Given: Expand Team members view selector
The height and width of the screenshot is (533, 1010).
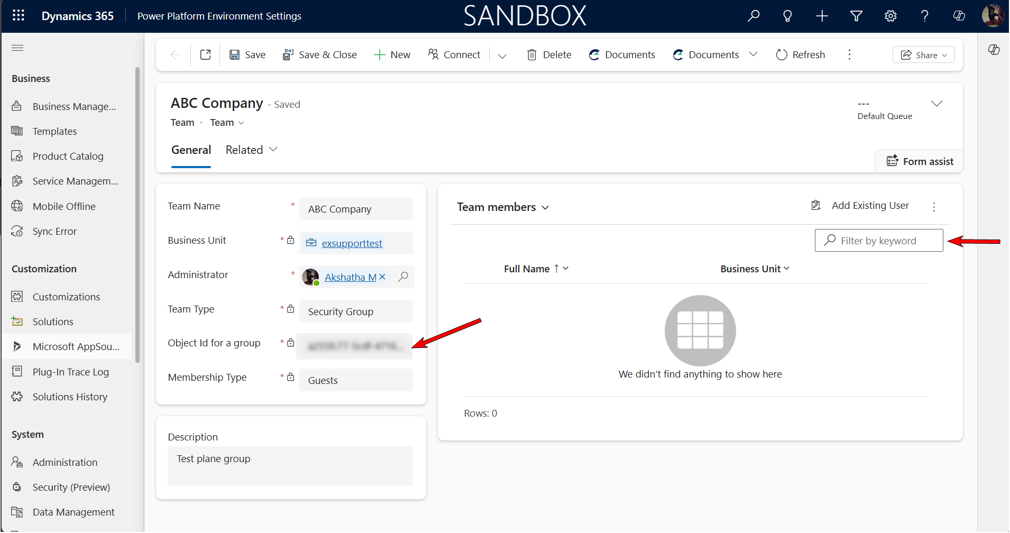Looking at the screenshot, I should coord(503,207).
